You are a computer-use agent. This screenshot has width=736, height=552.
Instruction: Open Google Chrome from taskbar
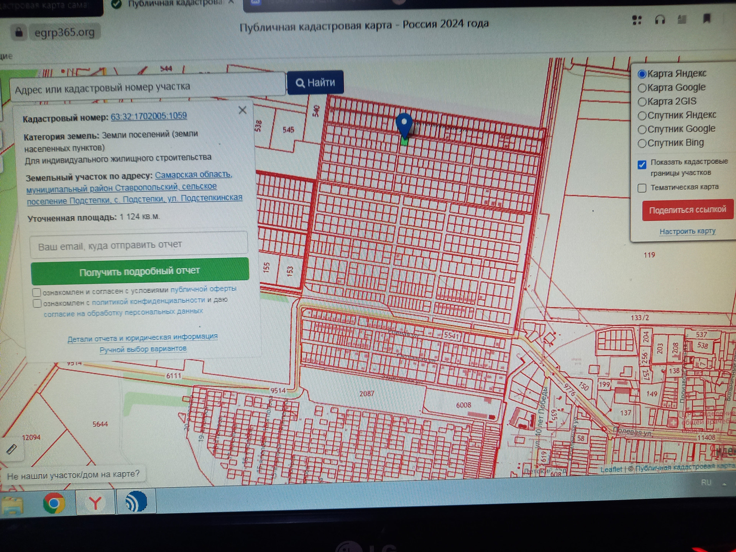click(54, 503)
